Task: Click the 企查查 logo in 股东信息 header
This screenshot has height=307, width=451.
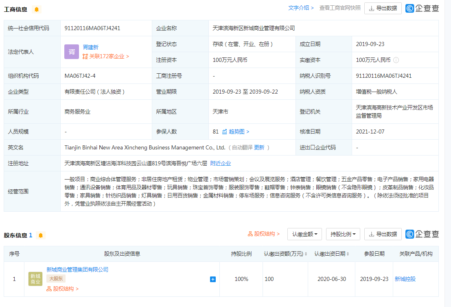Action: (x=422, y=234)
